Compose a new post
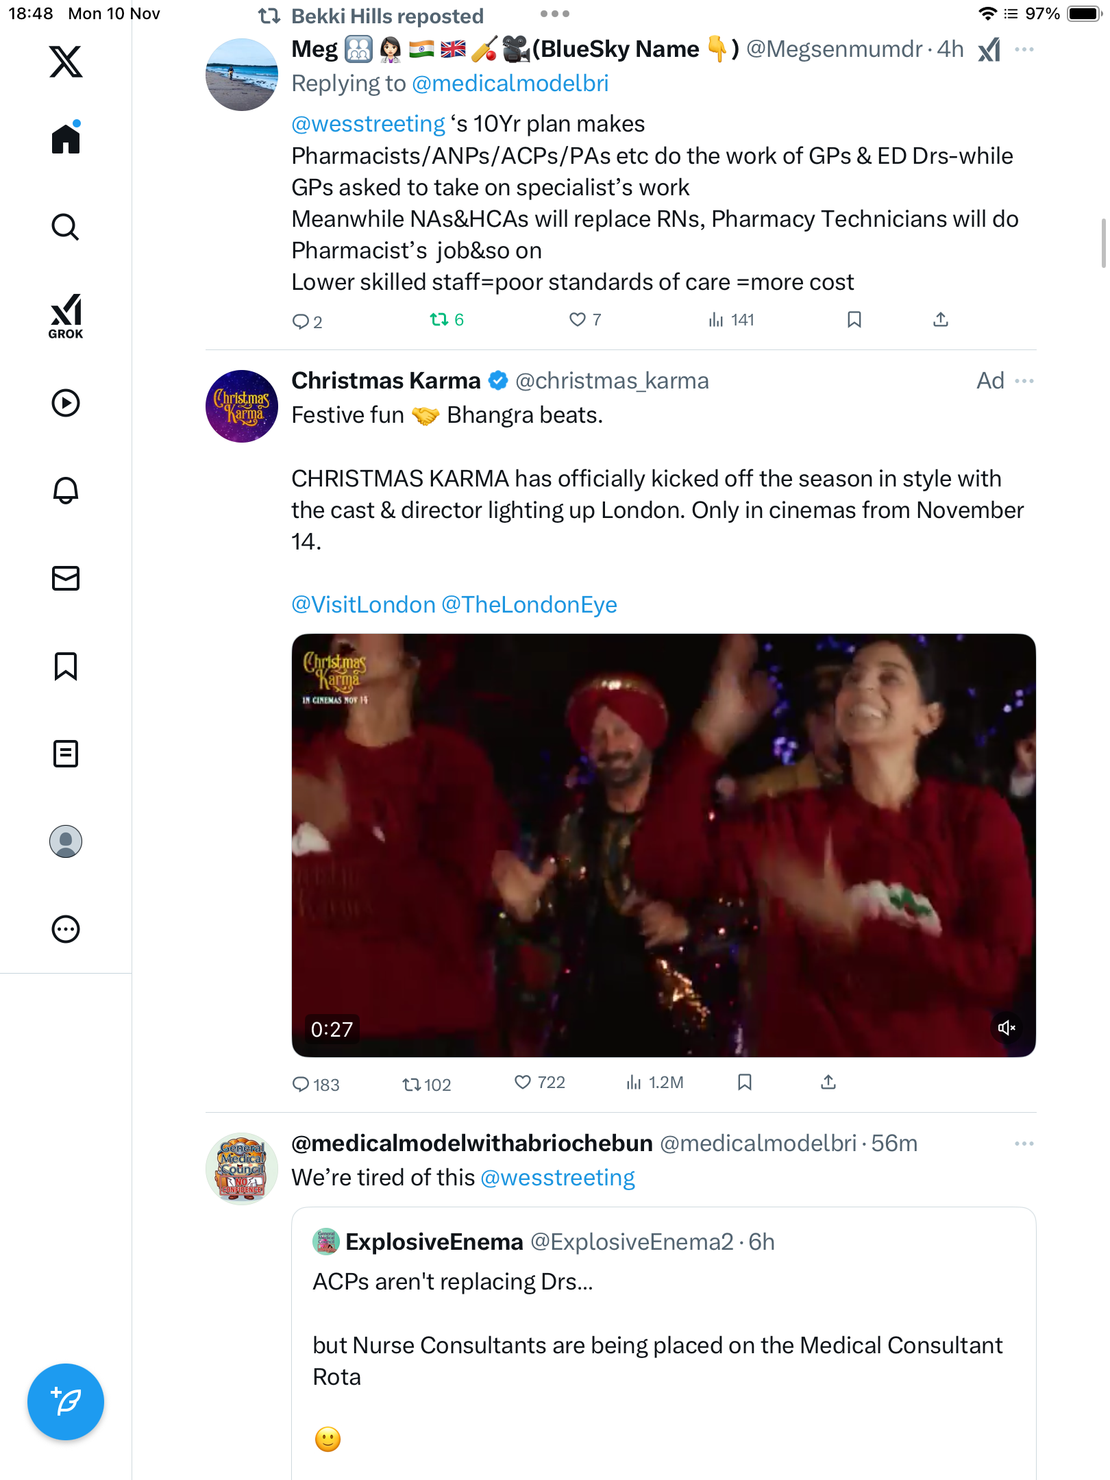The image size is (1110, 1480). 66,1401
